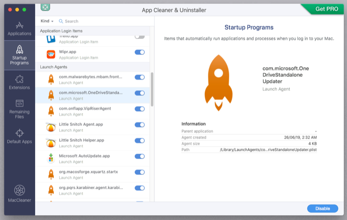Click the Disable button
Image resolution: width=347 pixels, height=220 pixels.
pyautogui.click(x=322, y=208)
